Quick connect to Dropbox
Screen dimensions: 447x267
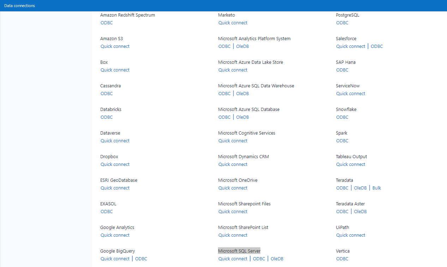(x=115, y=164)
